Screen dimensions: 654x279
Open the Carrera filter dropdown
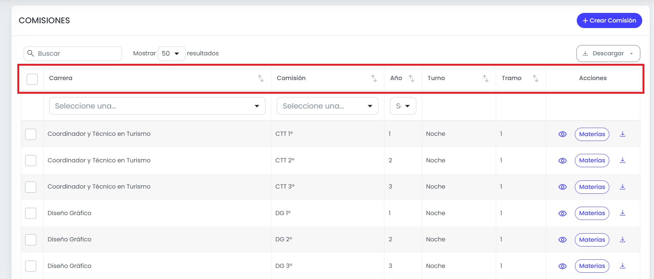[157, 106]
